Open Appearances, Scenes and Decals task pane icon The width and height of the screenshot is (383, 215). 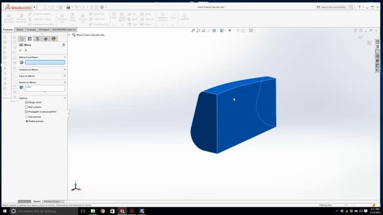click(378, 60)
